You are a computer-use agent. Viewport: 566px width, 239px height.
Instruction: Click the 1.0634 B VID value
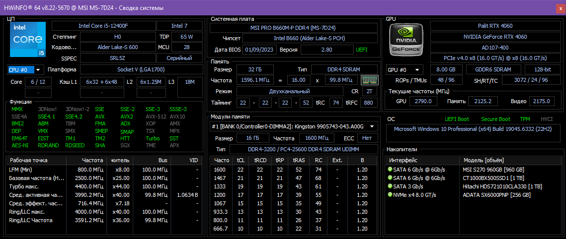coord(188,195)
